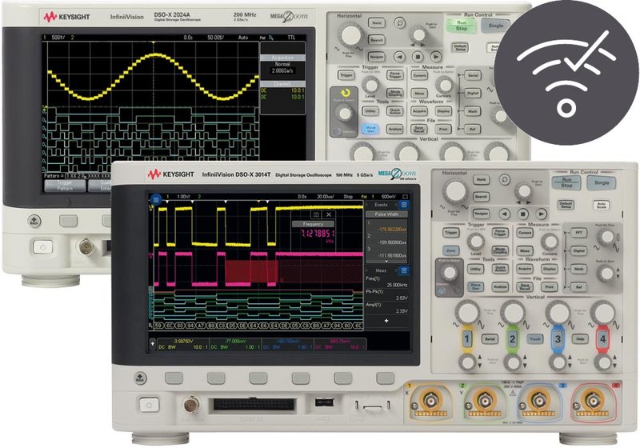
Task: Open Display on the 3014T
Action: tap(549, 269)
